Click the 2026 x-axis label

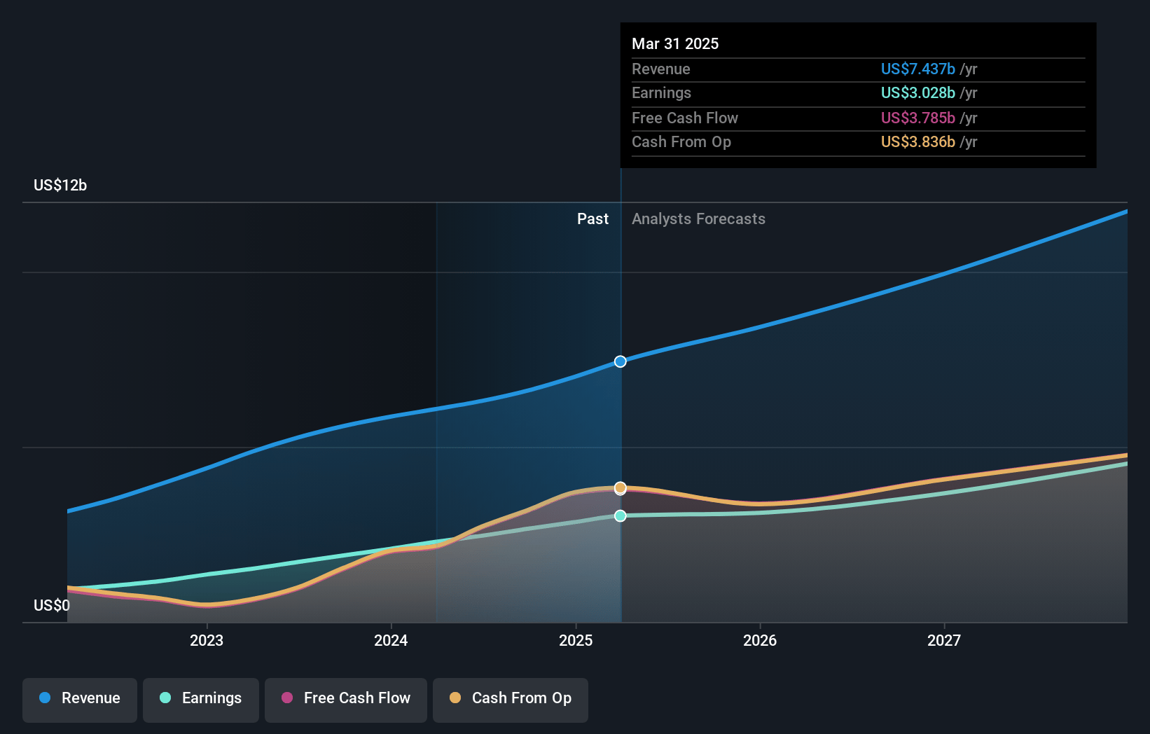(760, 640)
